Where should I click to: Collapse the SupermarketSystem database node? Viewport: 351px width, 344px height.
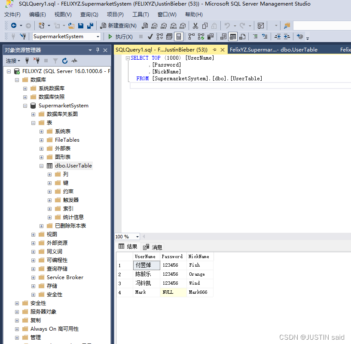tap(25, 106)
